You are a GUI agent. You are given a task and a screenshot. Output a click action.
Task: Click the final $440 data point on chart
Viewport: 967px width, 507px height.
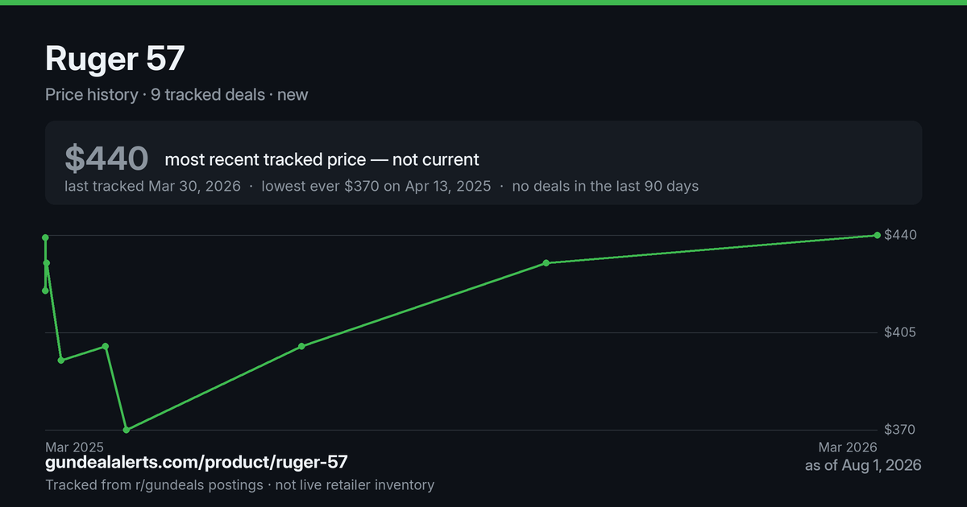(x=877, y=235)
